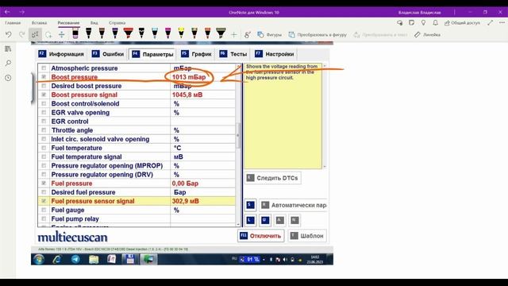This screenshot has width=508, height=286.
Task: Add a new pen with plus icon
Action: click(234, 35)
